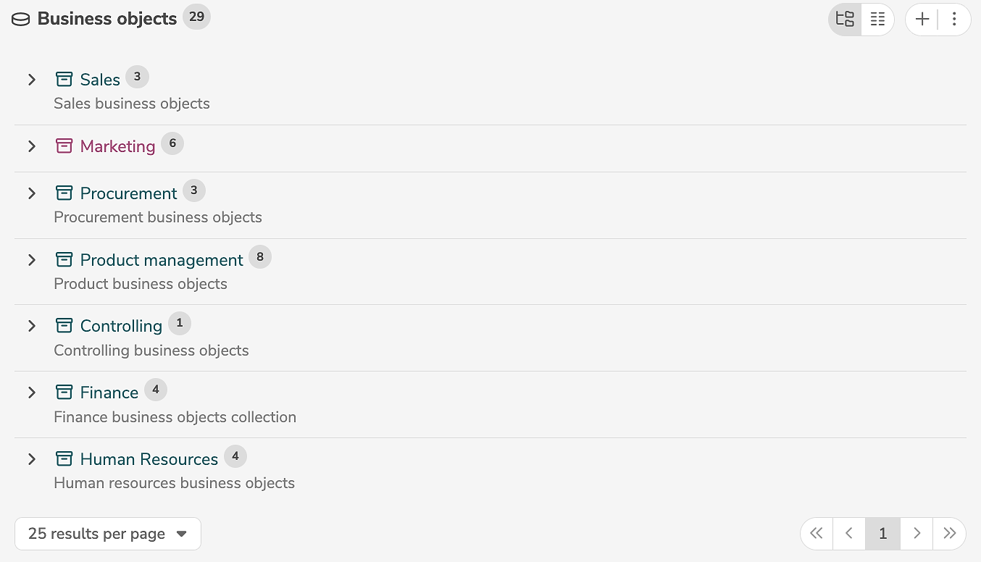The width and height of the screenshot is (981, 562).
Task: Select page 1 in pagination
Action: click(882, 534)
